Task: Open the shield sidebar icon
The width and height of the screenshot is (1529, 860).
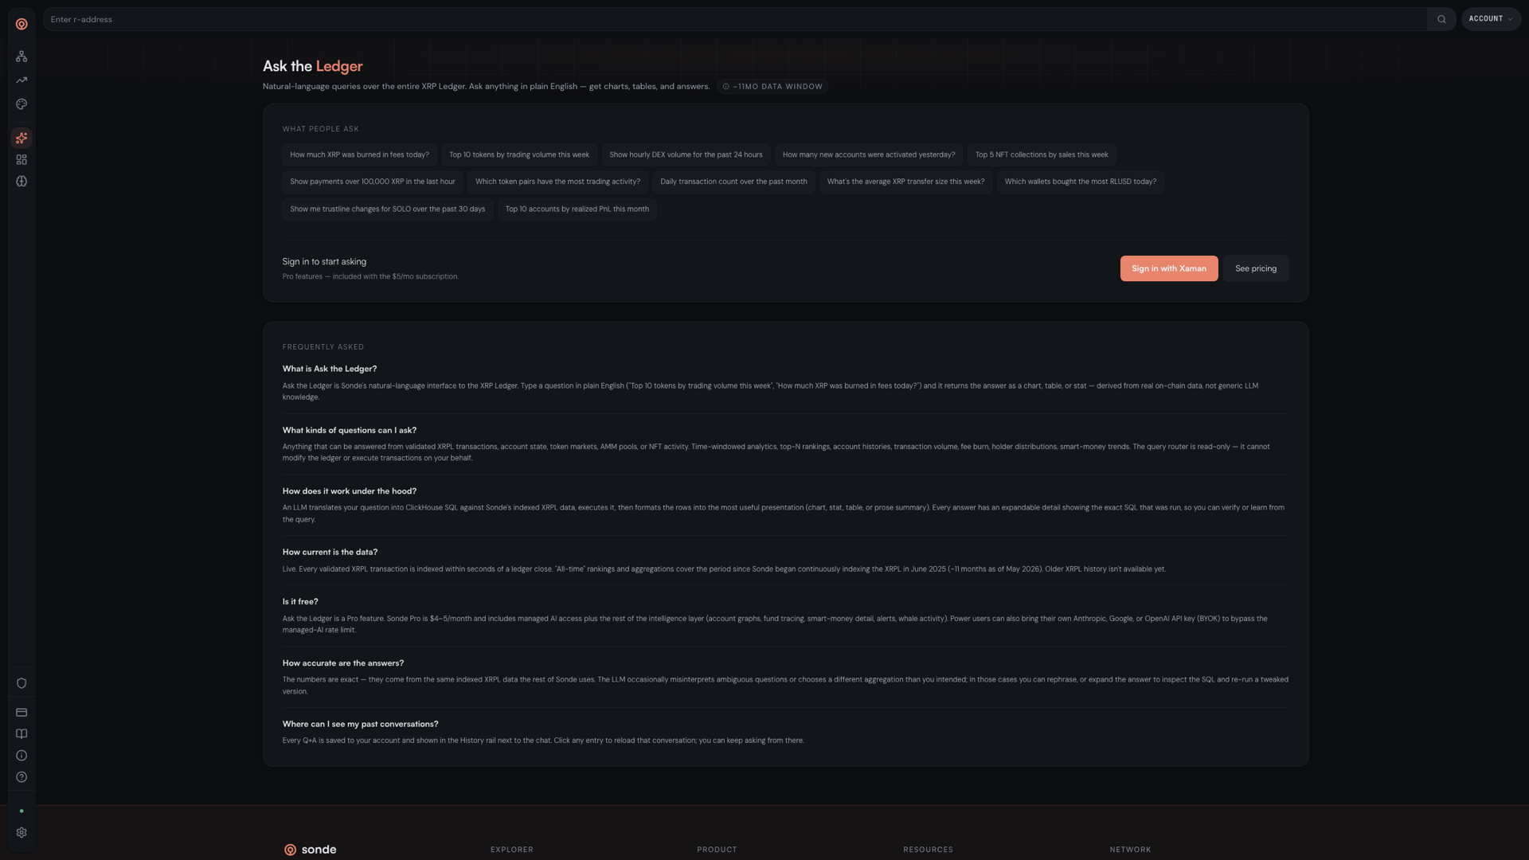Action: click(22, 683)
